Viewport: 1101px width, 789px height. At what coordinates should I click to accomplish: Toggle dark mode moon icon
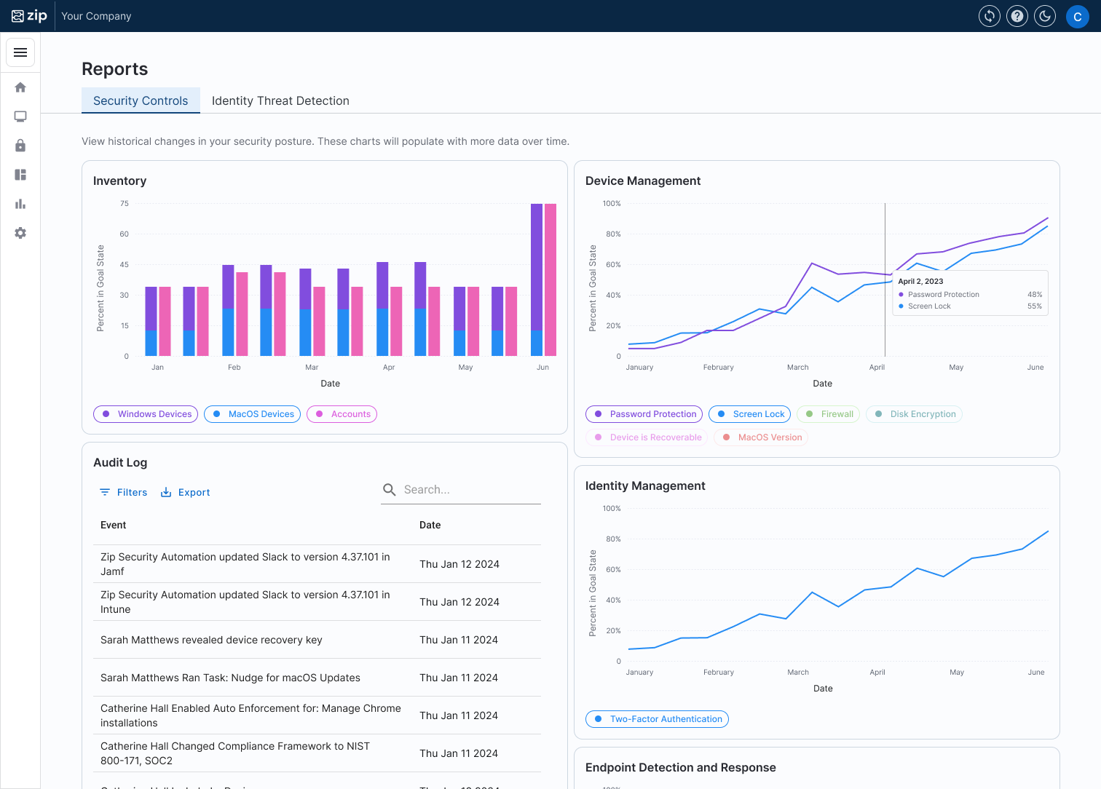click(x=1045, y=16)
